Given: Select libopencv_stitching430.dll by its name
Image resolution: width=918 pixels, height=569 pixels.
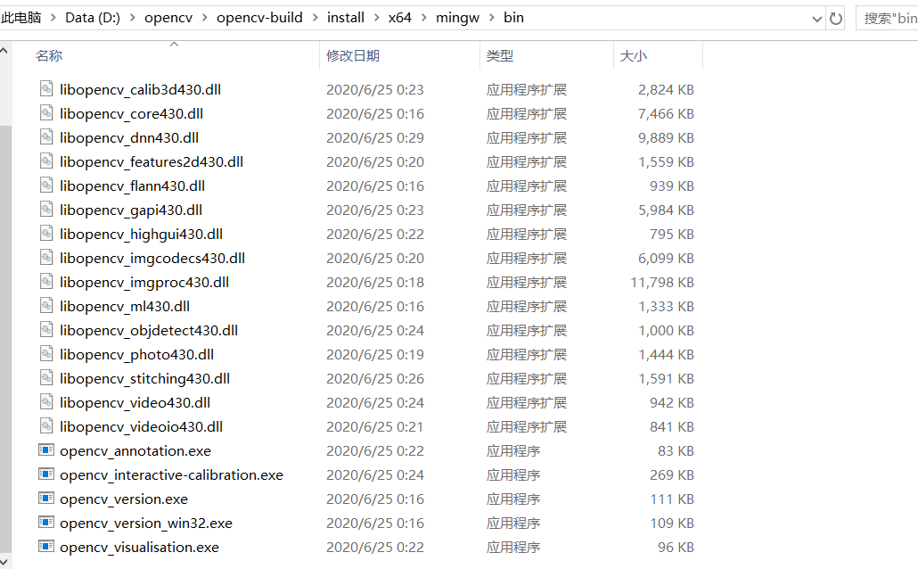Looking at the screenshot, I should 143,378.
